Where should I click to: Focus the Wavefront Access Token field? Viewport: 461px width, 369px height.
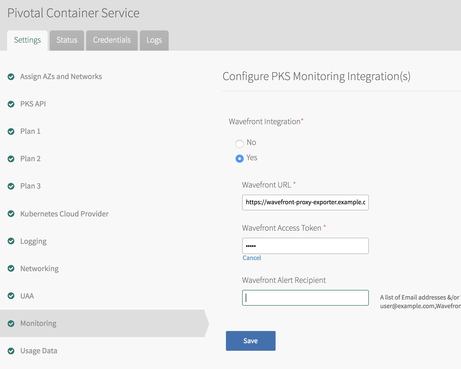(305, 246)
